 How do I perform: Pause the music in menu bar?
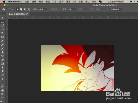pos(134,2)
